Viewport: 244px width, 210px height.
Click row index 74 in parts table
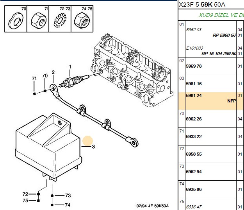click(182, 184)
